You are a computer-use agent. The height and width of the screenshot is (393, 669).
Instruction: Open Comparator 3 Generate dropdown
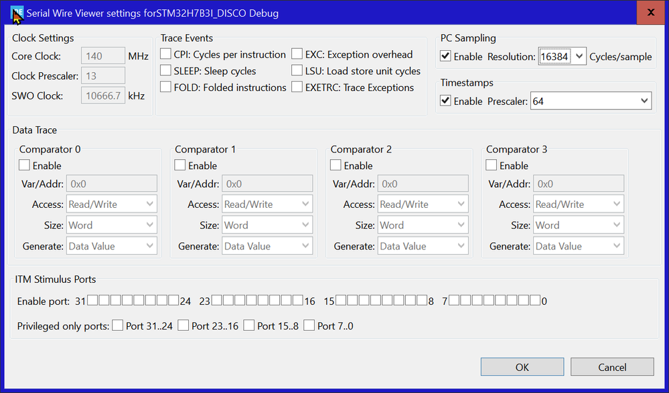[x=579, y=246]
